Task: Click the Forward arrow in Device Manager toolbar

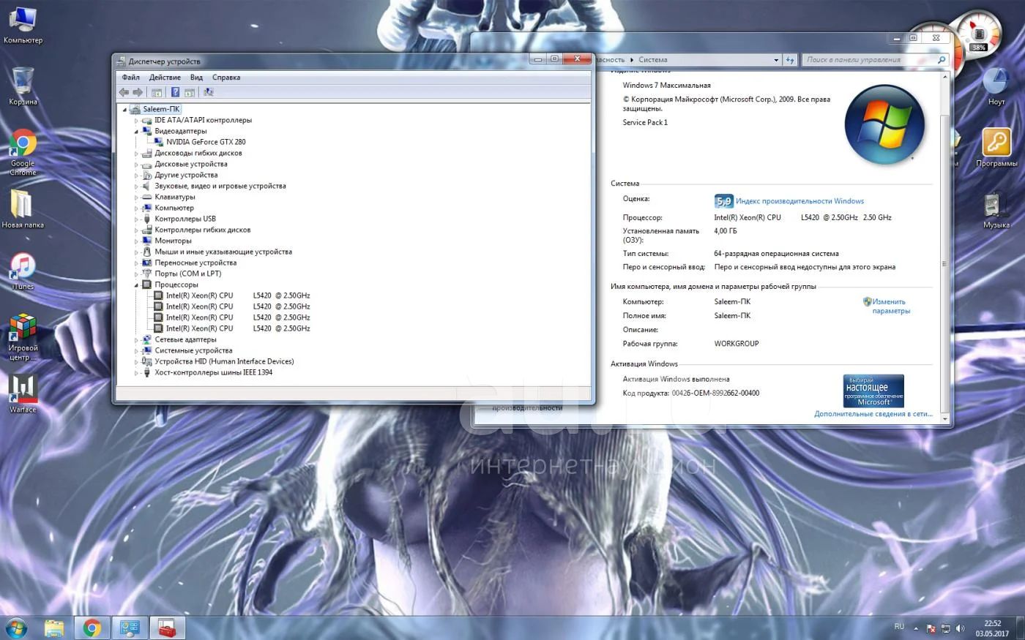Action: (x=138, y=92)
